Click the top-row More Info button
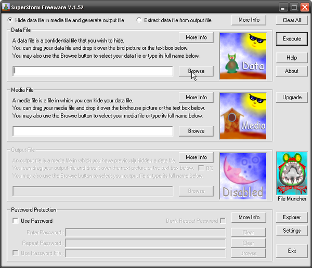 point(249,20)
